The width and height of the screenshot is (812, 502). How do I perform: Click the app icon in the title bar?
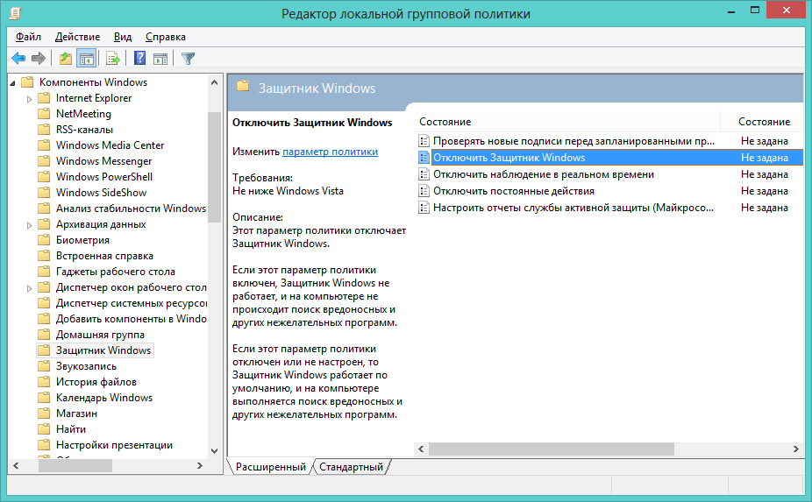[16, 13]
